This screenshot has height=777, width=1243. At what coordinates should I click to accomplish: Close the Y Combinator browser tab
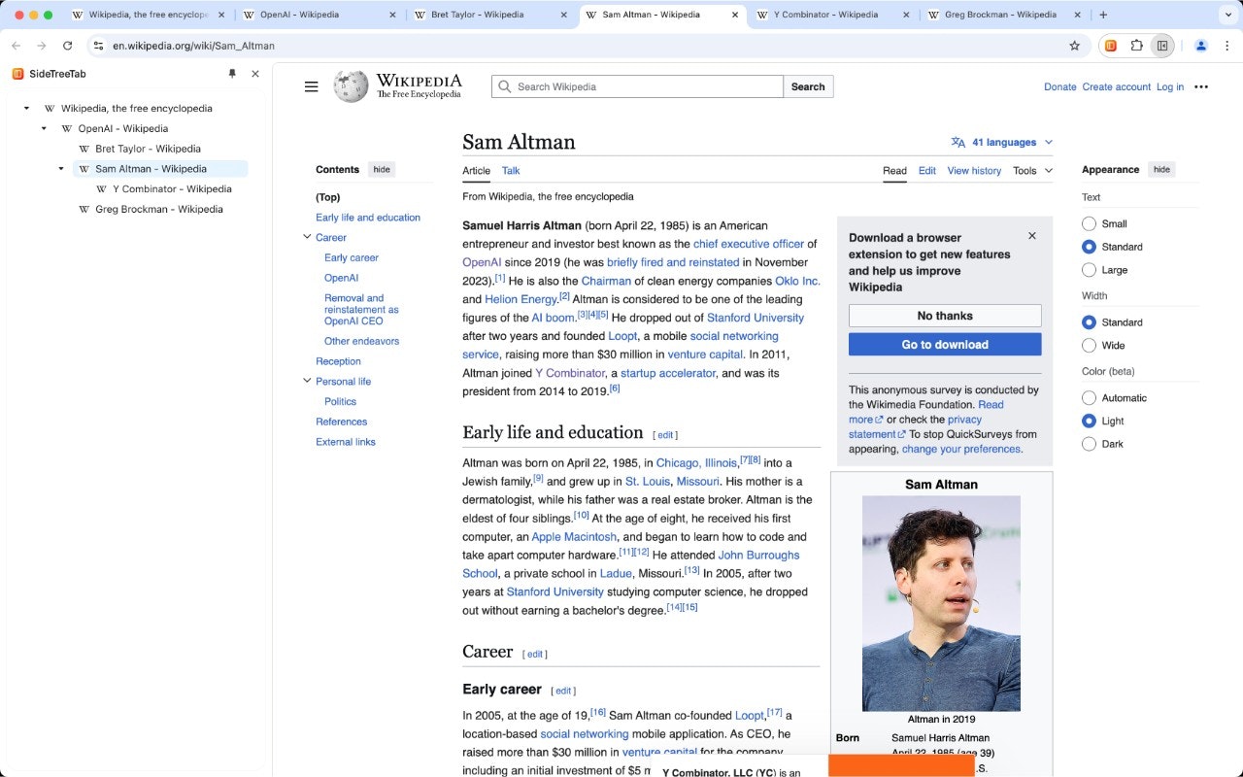[x=906, y=15]
